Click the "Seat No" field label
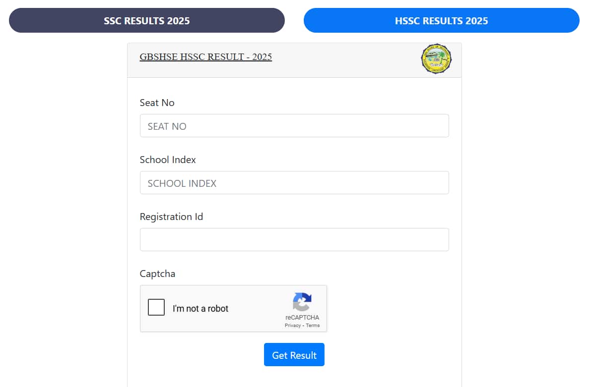Image resolution: width=591 pixels, height=387 pixels. [157, 103]
